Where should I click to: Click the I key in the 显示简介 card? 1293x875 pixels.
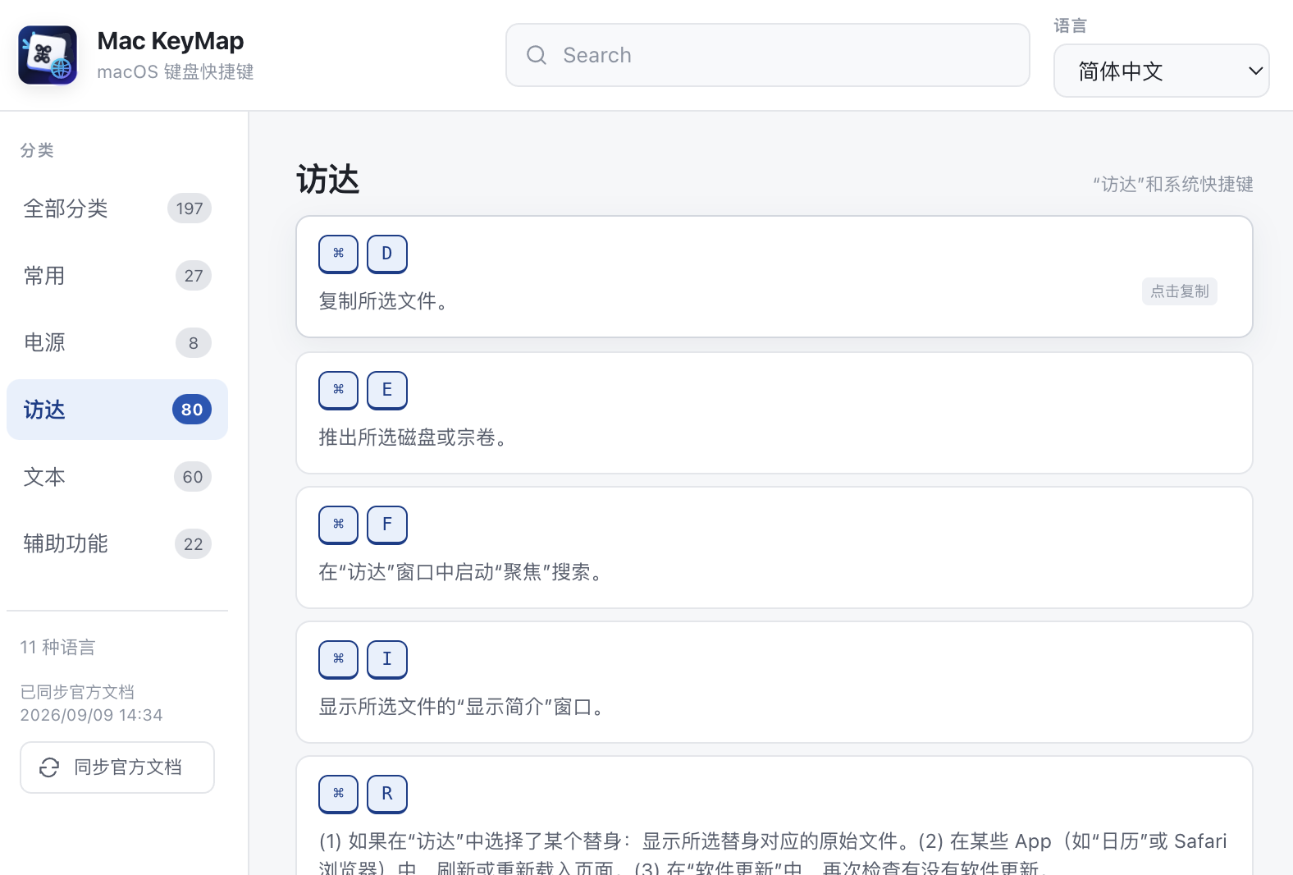(x=387, y=659)
